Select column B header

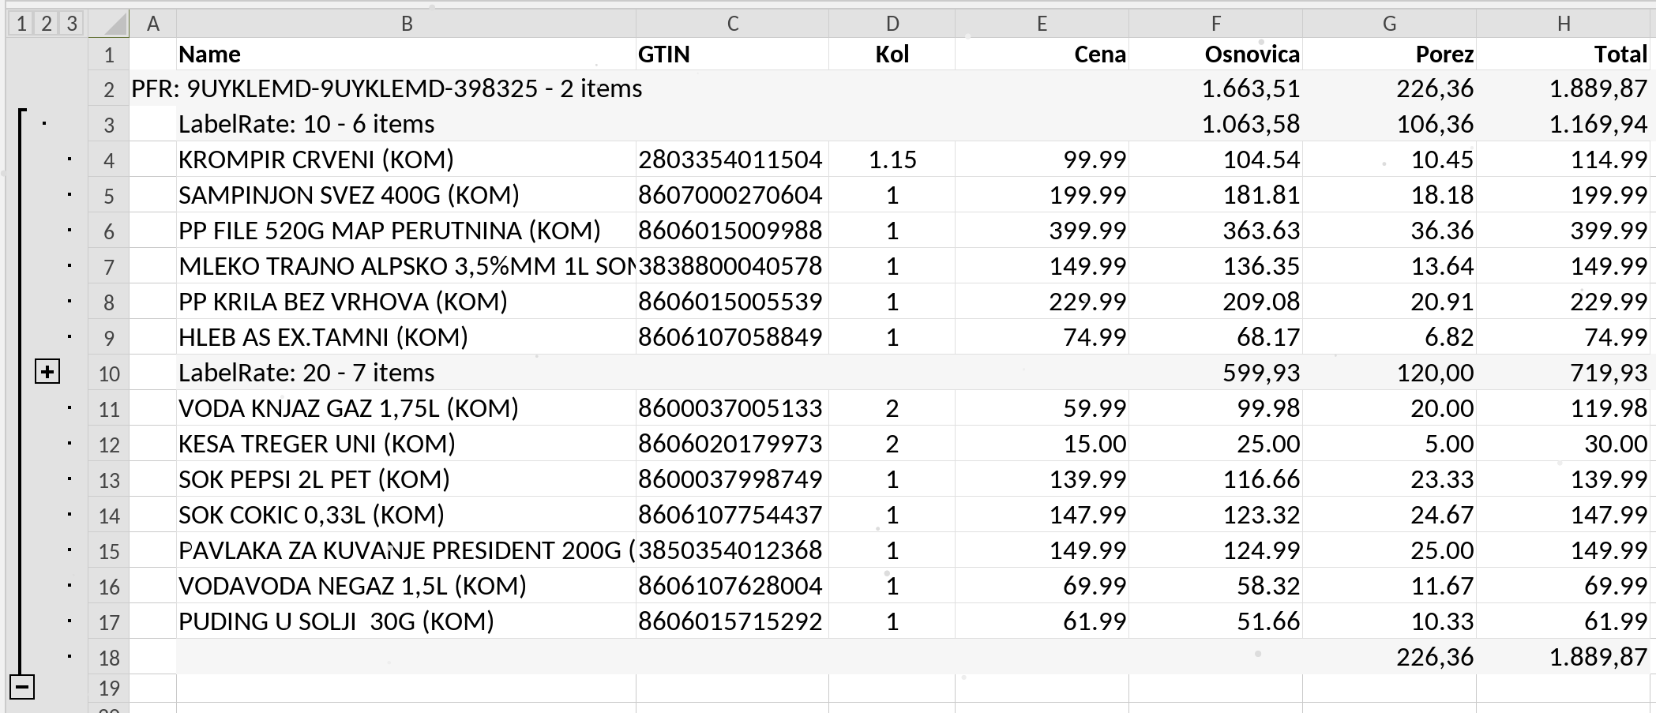pyautogui.click(x=407, y=24)
